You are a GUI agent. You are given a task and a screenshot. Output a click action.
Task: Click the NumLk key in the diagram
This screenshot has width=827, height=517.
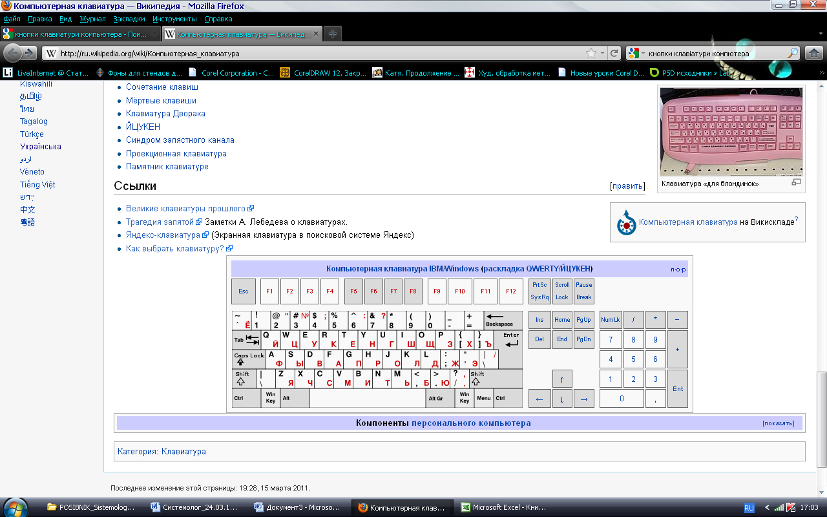click(x=611, y=320)
